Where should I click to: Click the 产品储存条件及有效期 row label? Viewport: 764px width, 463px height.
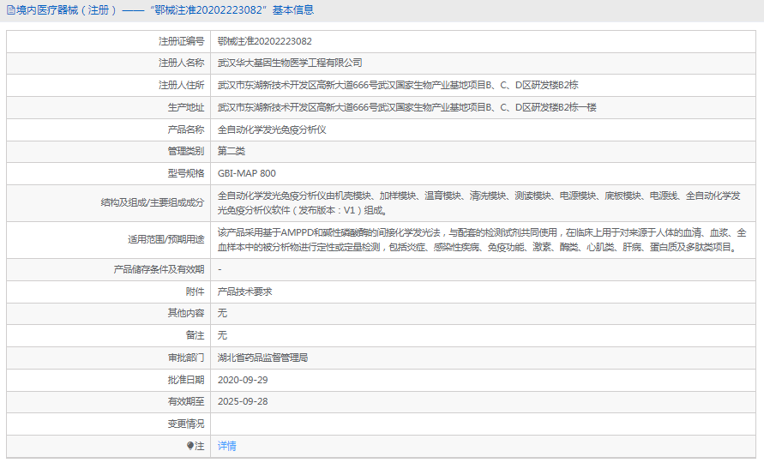[x=159, y=269]
